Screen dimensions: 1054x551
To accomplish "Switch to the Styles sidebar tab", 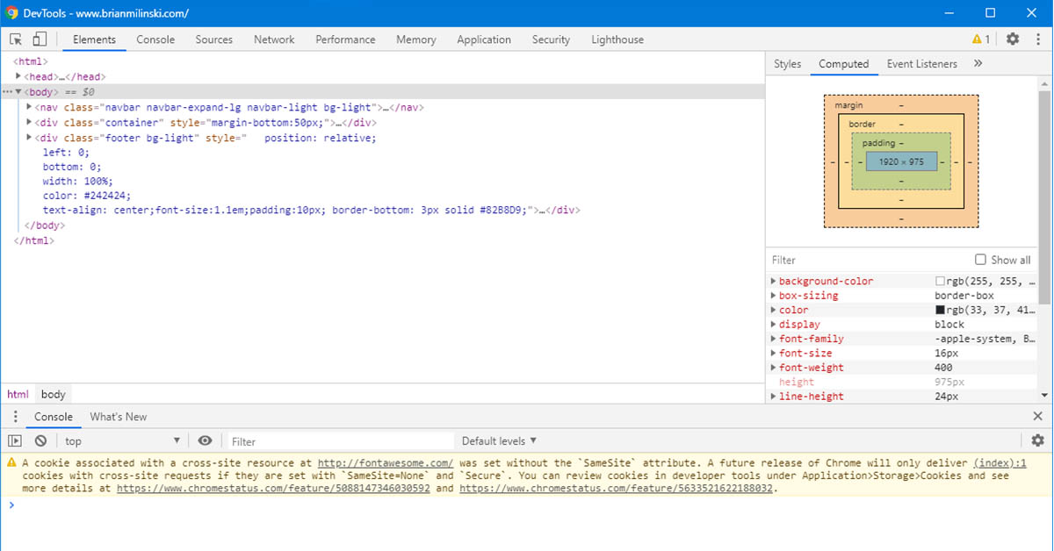I will click(x=787, y=64).
